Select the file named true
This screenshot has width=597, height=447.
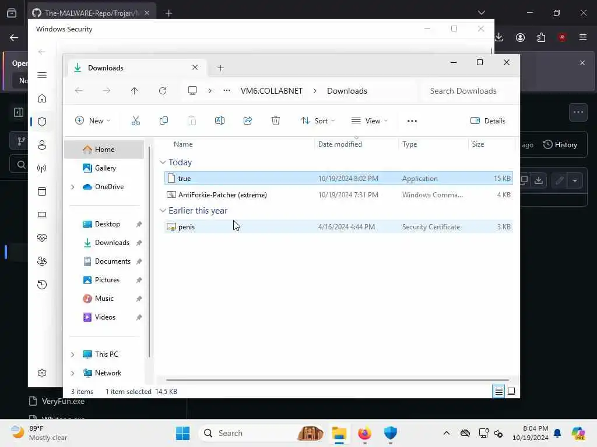coord(339,178)
